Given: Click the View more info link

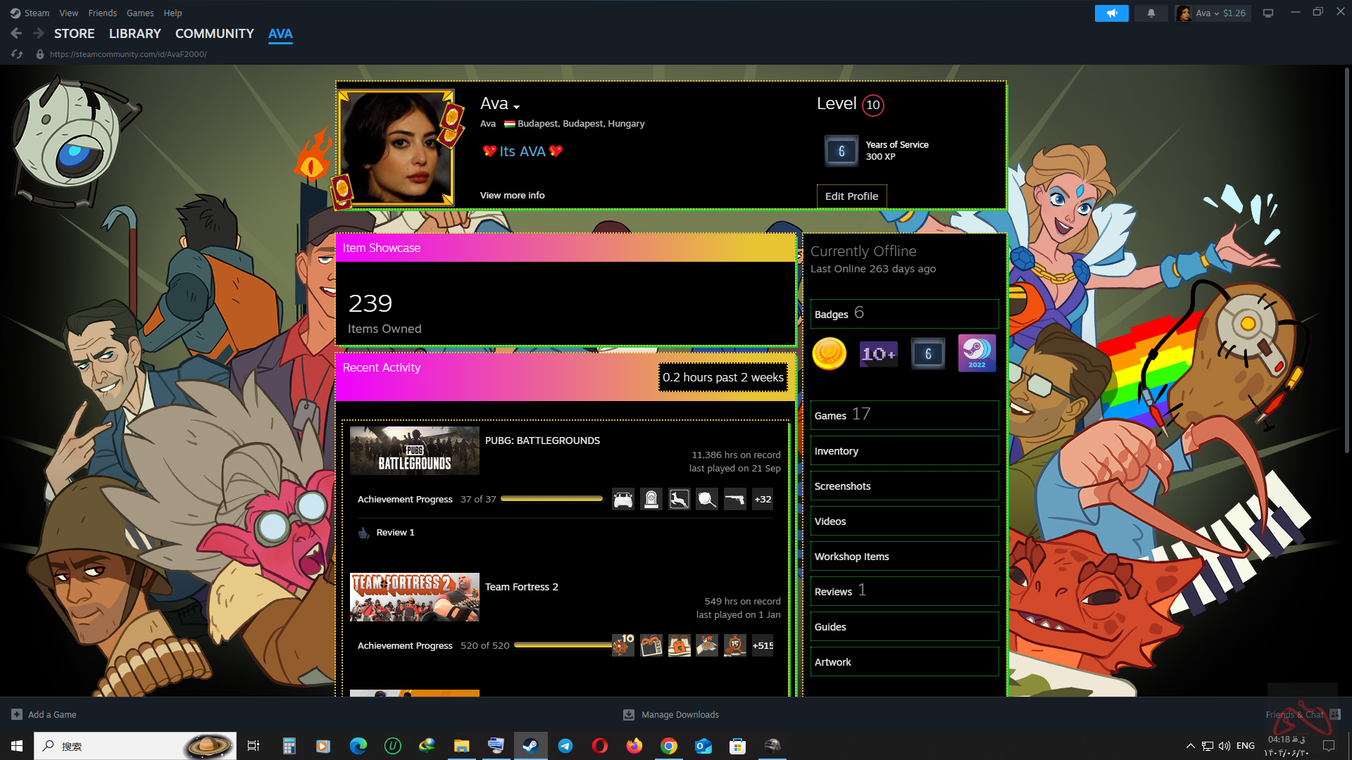Looking at the screenshot, I should pyautogui.click(x=512, y=195).
